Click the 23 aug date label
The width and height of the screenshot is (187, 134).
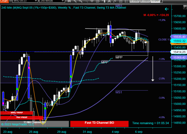[8, 132]
